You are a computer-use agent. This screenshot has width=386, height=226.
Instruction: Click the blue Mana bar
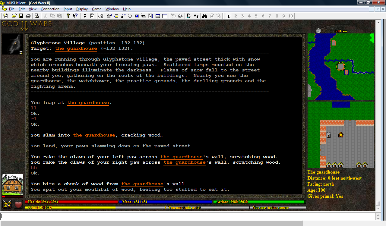tap(165, 202)
